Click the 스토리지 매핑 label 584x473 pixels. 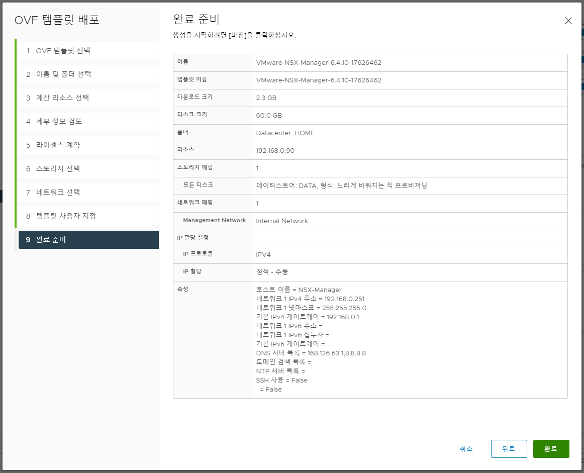195,167
